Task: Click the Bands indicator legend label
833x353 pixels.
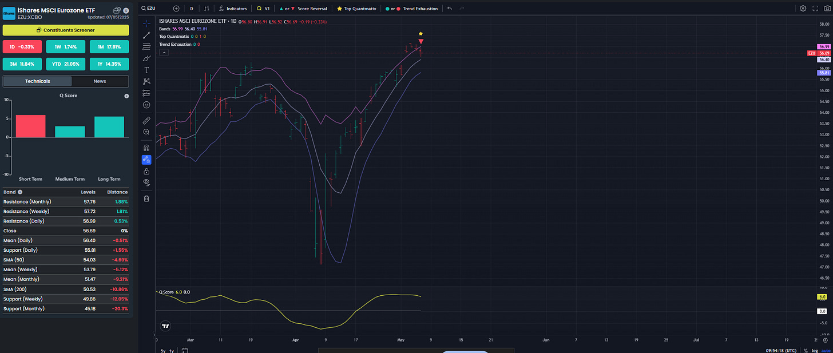Action: click(165, 28)
